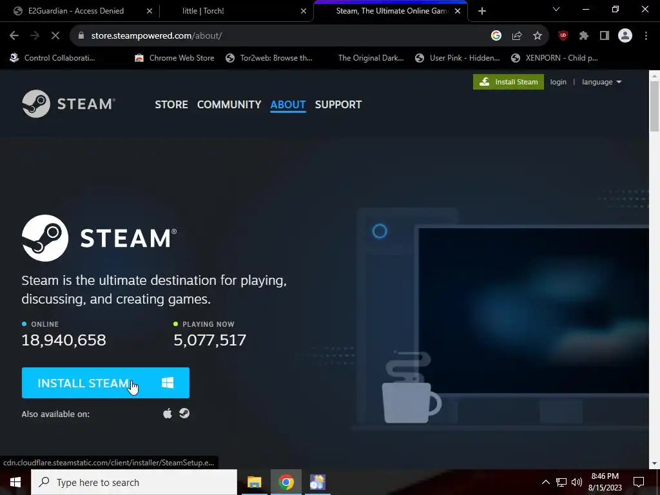Open the volume control tray icon
Viewport: 660px width, 495px height.
[577, 482]
